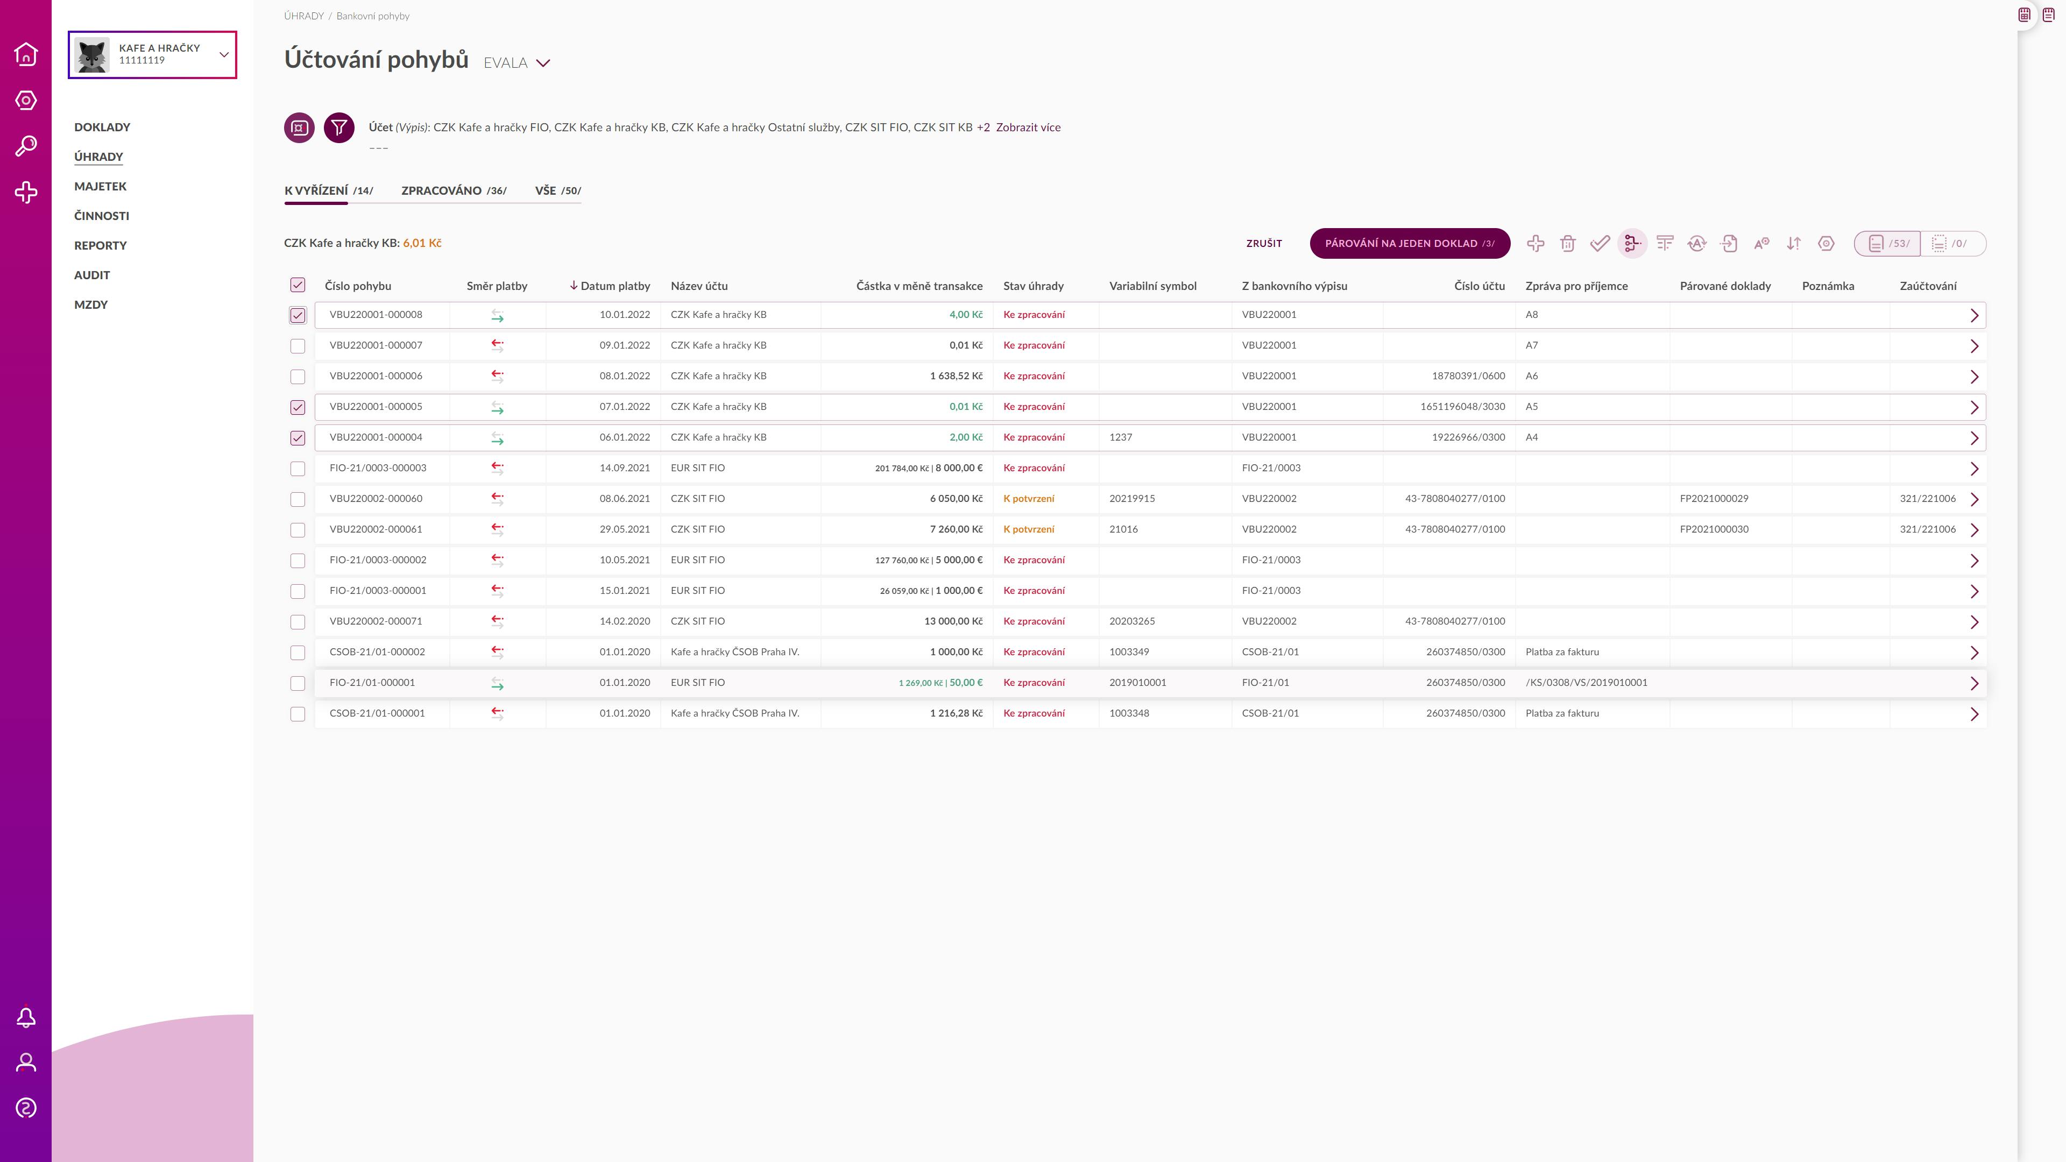Screen dimensions: 2066x1162
Task: Click the import document arrow icon
Action: pos(1729,243)
